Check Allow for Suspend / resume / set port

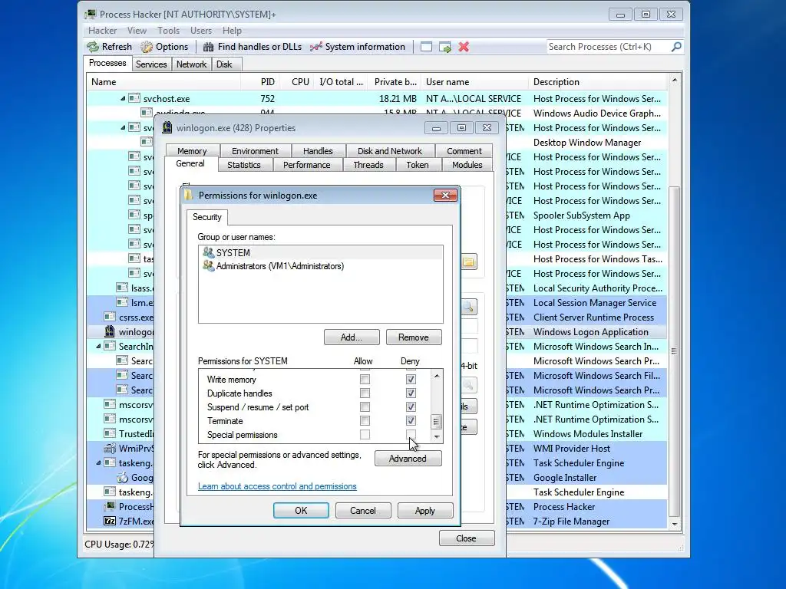click(365, 406)
